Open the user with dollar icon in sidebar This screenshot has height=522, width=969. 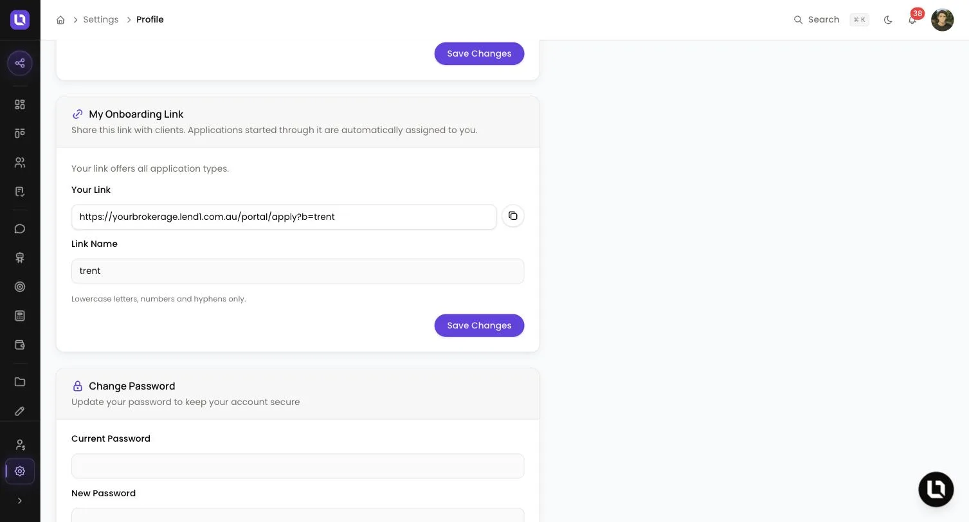click(20, 444)
